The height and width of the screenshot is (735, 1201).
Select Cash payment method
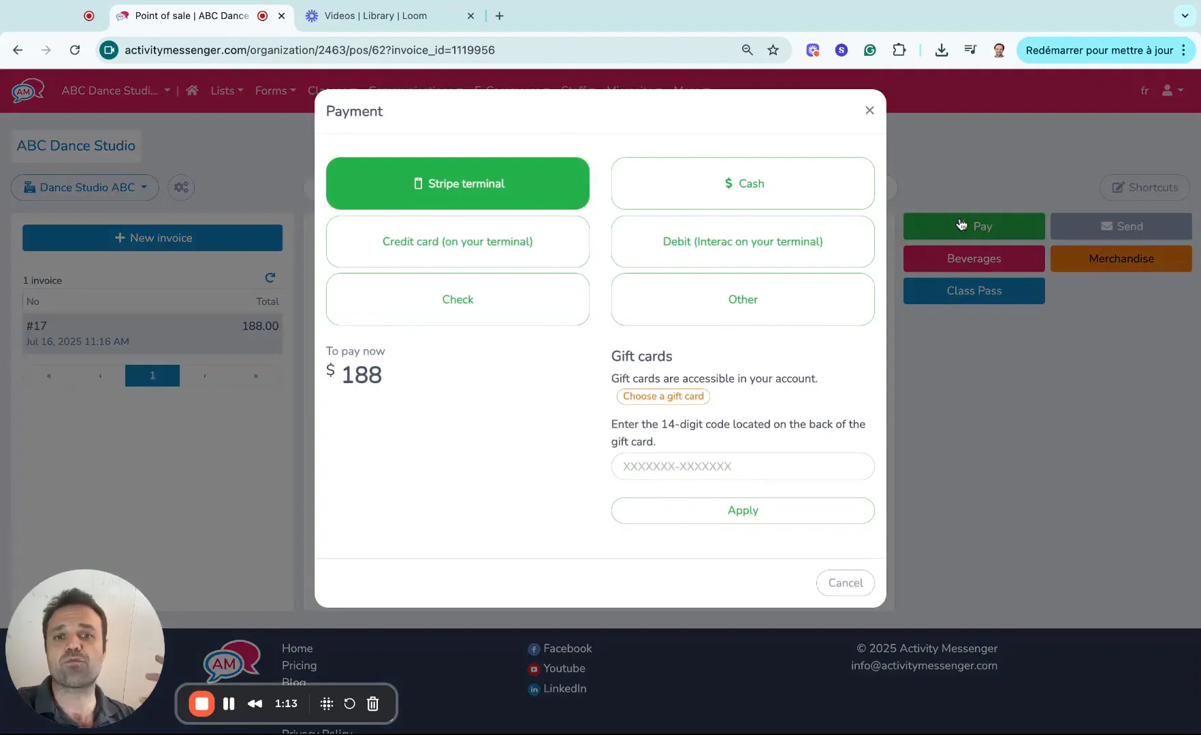click(x=743, y=183)
